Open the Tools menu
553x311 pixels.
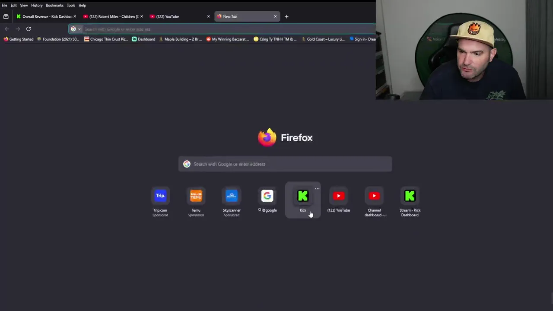(71, 5)
